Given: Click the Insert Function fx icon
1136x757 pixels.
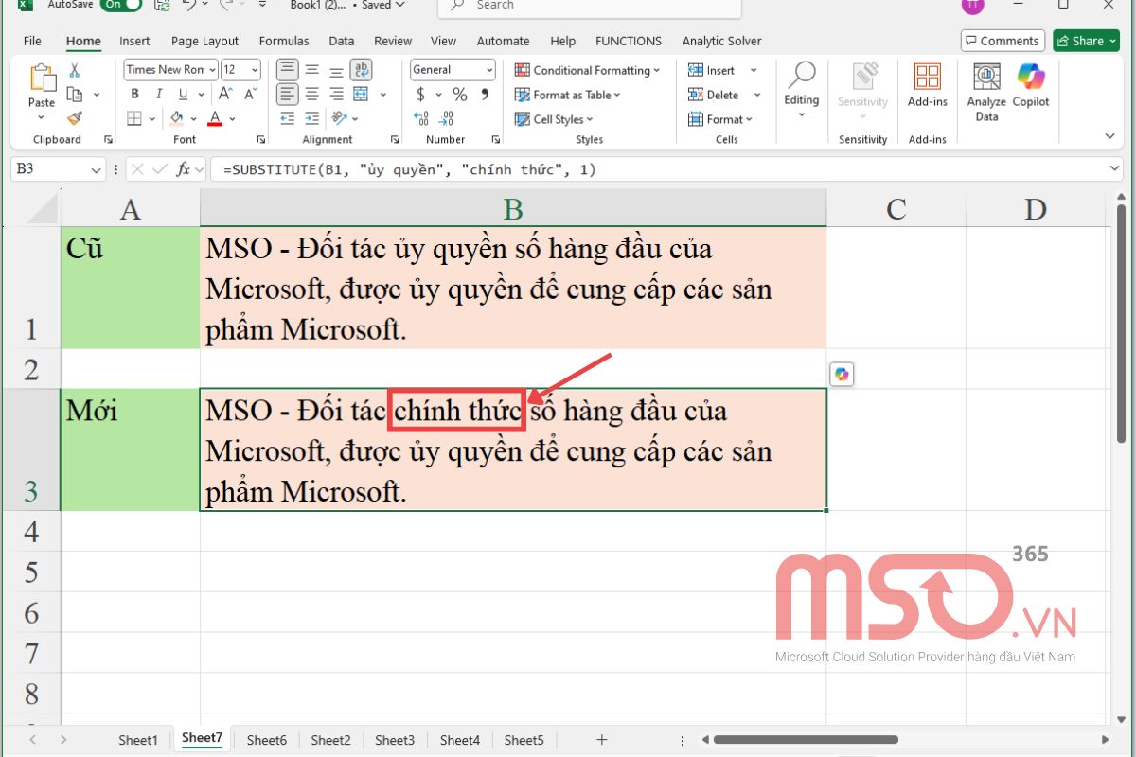Looking at the screenshot, I should pyautogui.click(x=184, y=169).
